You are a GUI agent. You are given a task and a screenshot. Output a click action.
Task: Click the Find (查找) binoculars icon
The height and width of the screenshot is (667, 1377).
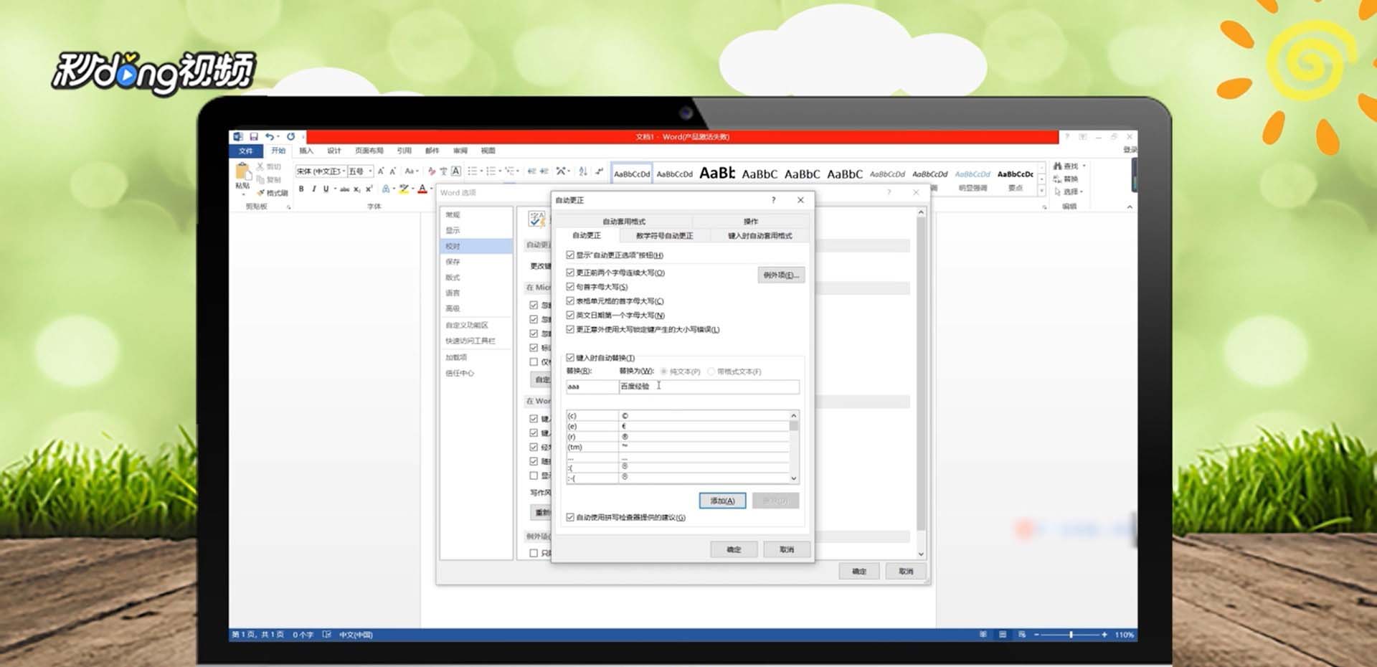pos(1058,166)
